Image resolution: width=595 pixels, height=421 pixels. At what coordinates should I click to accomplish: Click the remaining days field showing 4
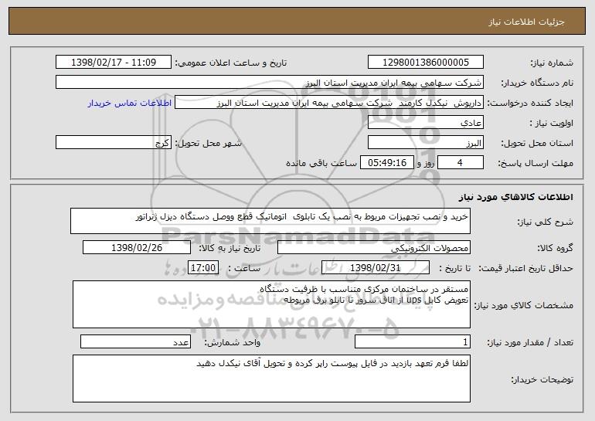tap(461, 163)
